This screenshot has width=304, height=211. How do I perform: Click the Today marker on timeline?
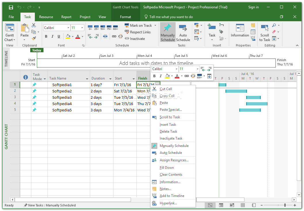pos(37,50)
